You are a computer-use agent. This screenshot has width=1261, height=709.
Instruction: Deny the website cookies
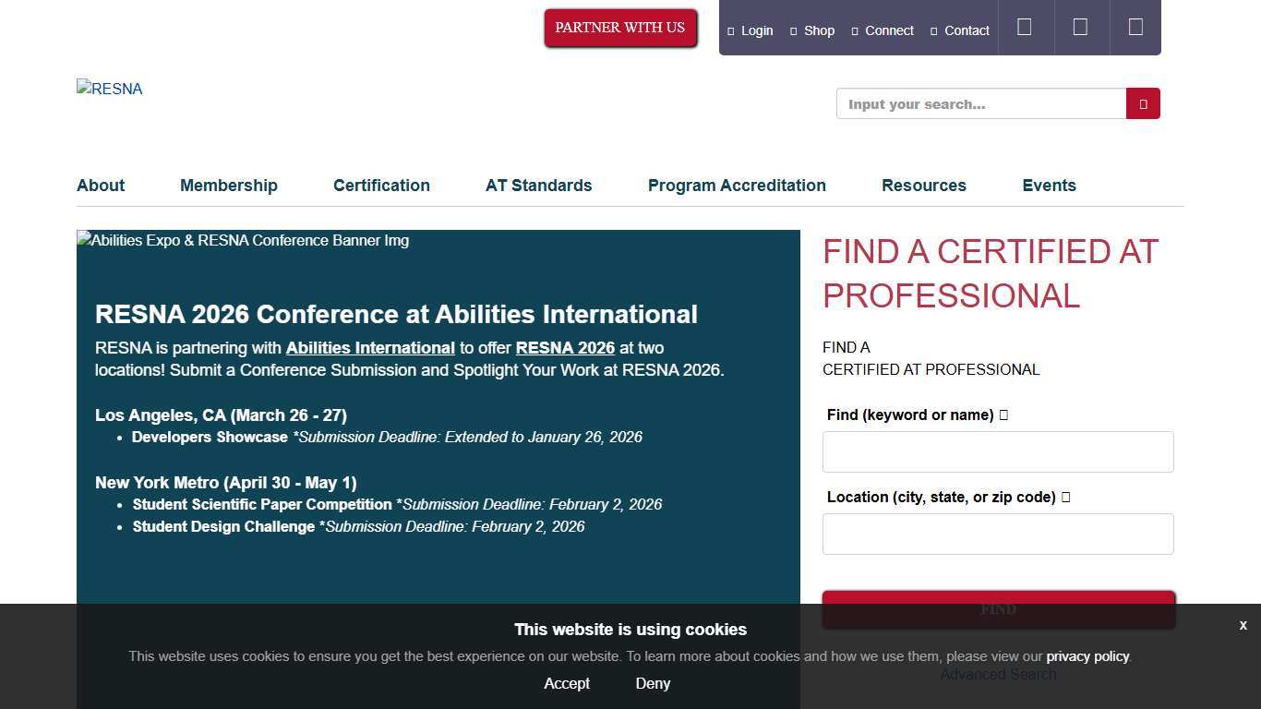pyautogui.click(x=653, y=684)
